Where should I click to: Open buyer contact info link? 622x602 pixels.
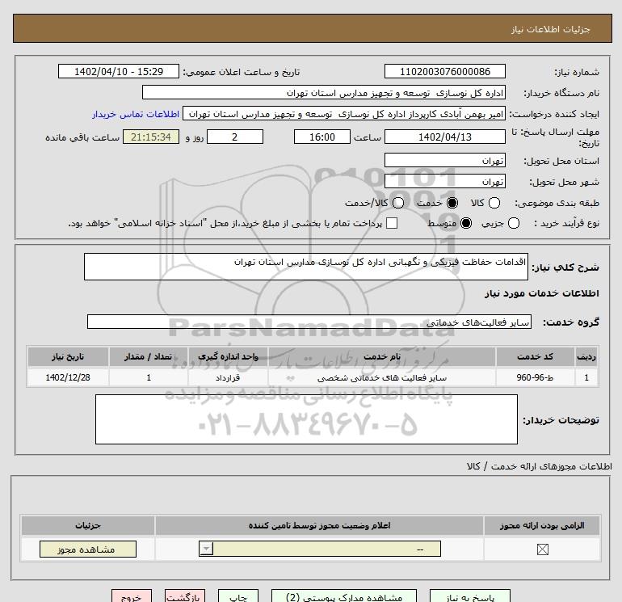tap(136, 114)
